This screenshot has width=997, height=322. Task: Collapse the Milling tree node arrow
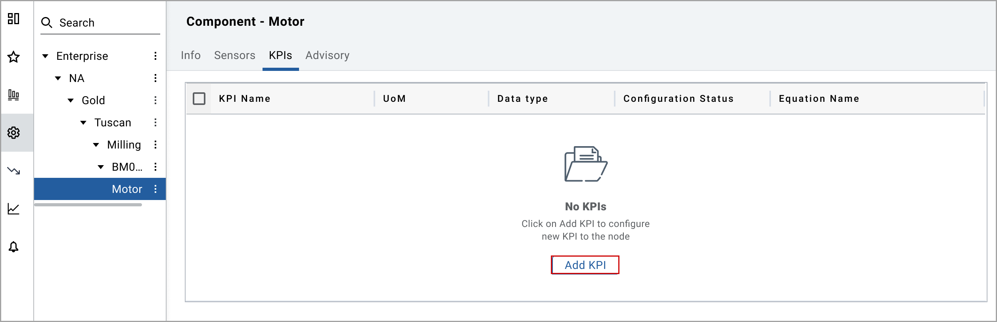[x=96, y=145]
